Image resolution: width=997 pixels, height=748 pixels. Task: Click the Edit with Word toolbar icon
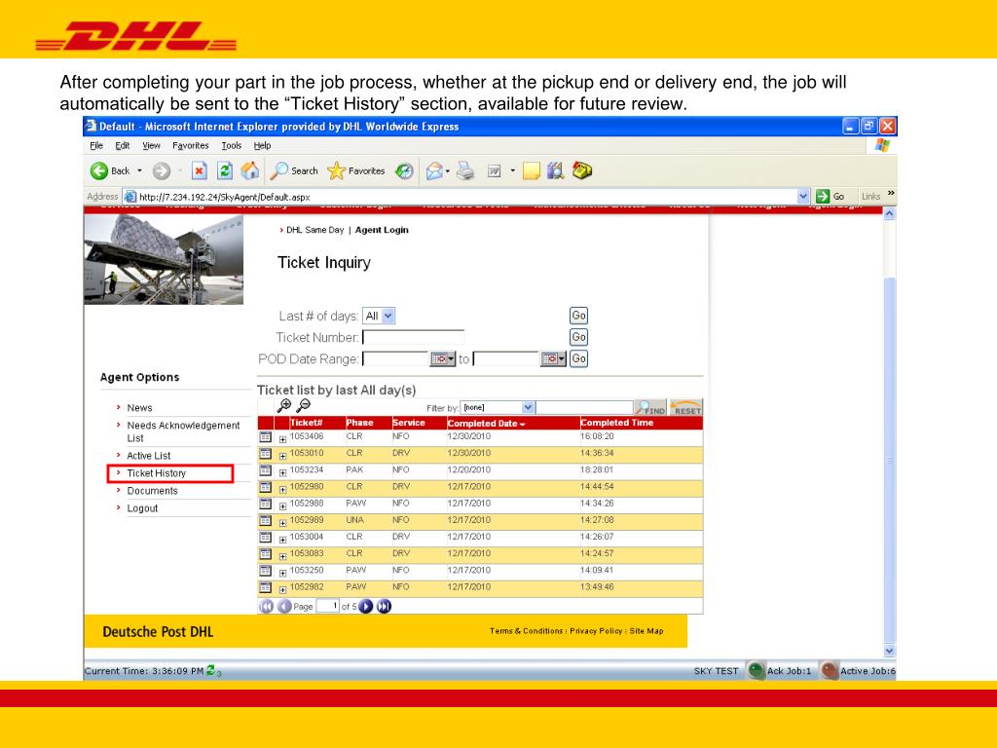[494, 170]
